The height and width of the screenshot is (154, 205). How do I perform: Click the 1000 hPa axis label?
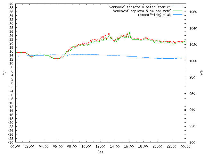[x=193, y=61]
